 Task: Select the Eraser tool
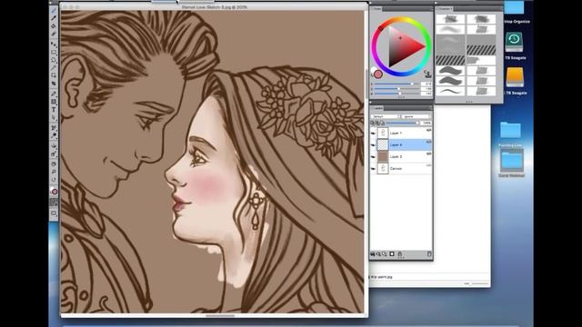(x=54, y=34)
